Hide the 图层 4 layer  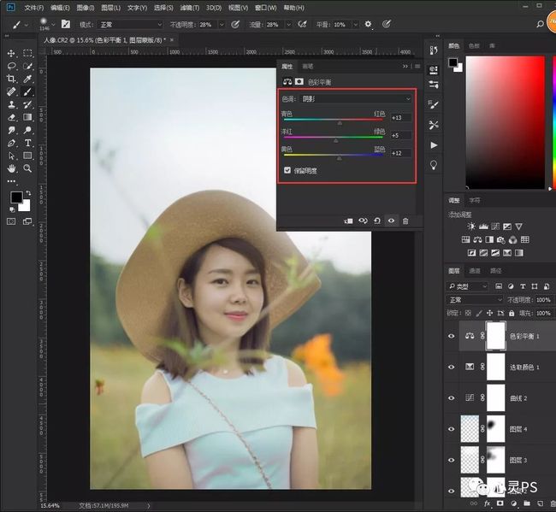click(x=451, y=429)
